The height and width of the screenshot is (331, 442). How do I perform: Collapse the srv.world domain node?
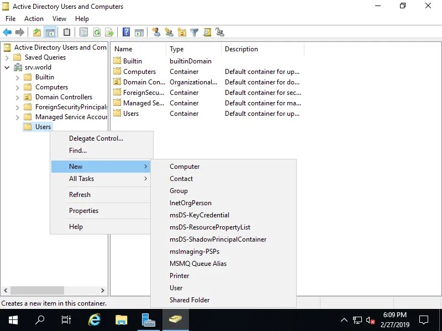(7, 67)
